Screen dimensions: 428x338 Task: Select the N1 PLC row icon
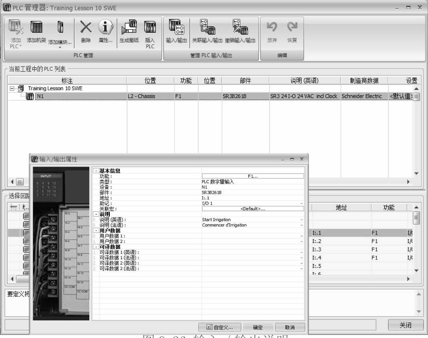coord(30,96)
